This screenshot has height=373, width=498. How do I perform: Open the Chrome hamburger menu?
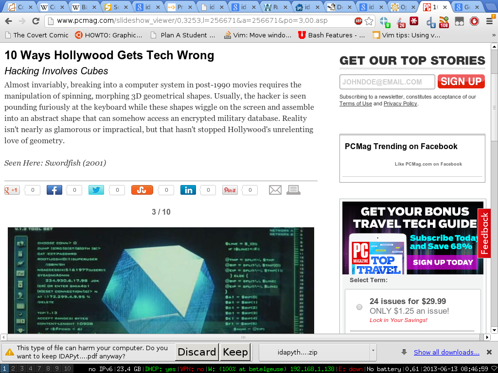coord(489,21)
